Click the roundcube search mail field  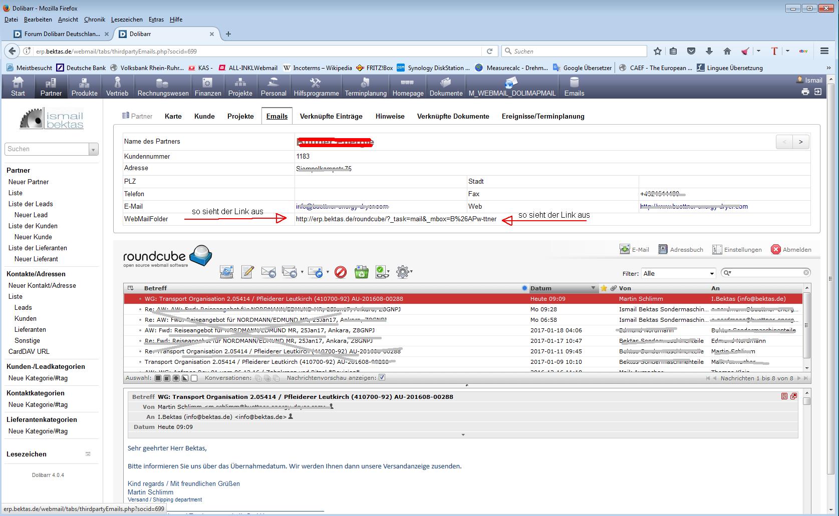767,273
